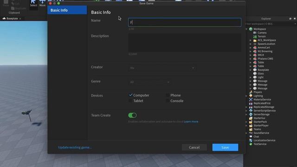Click the TestService green icon
This screenshot has height=167, width=297.
pyautogui.click(x=251, y=144)
